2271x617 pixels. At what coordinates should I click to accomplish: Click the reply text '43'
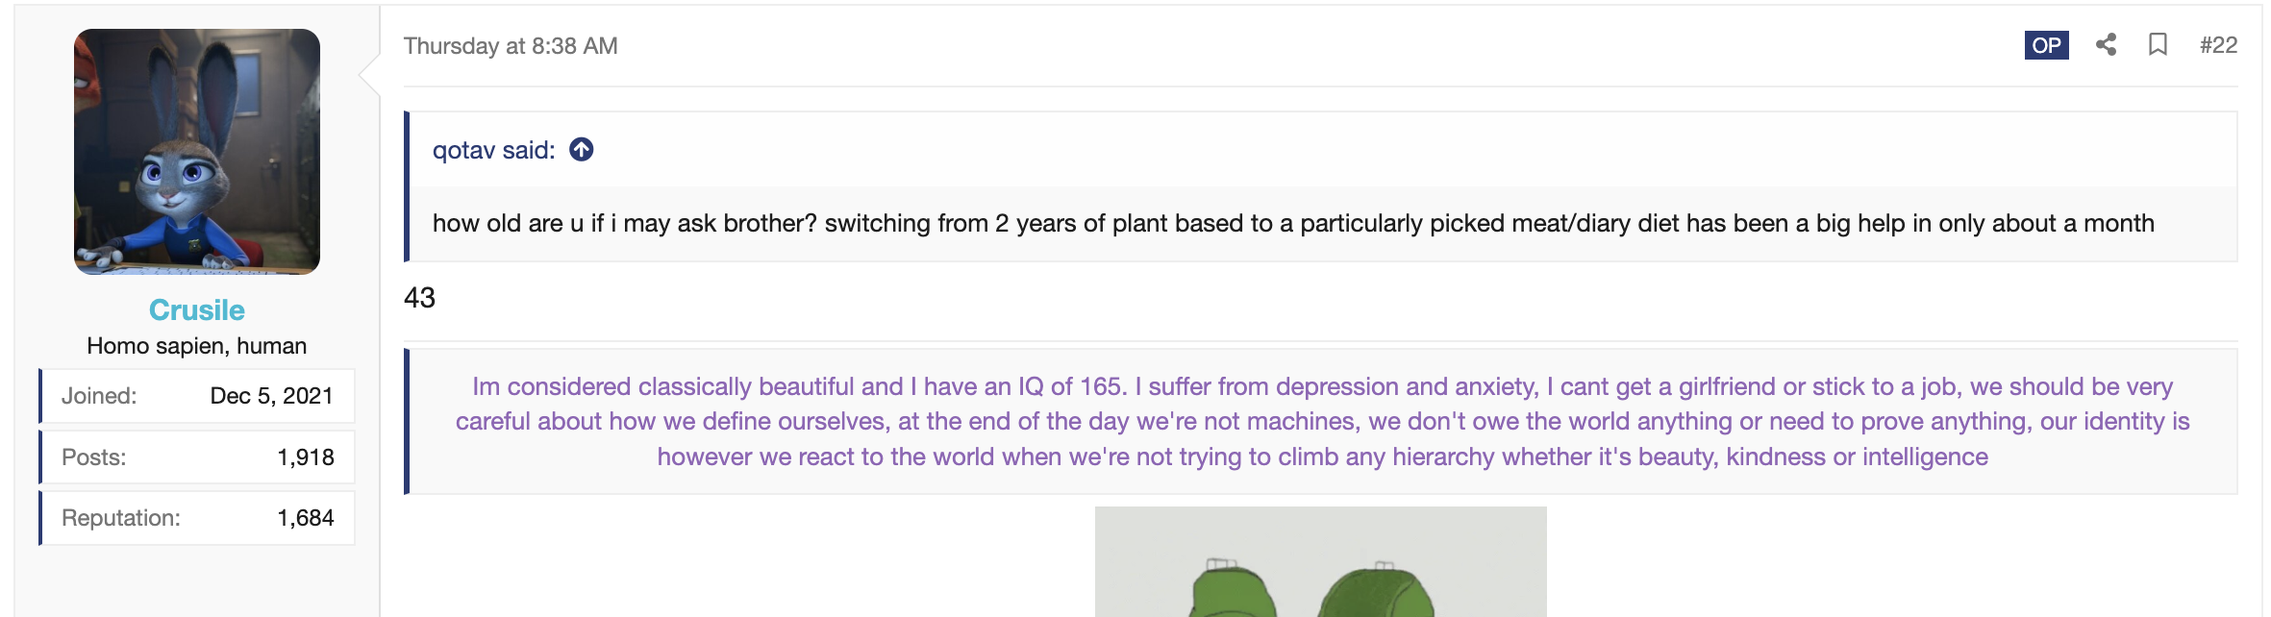point(419,298)
